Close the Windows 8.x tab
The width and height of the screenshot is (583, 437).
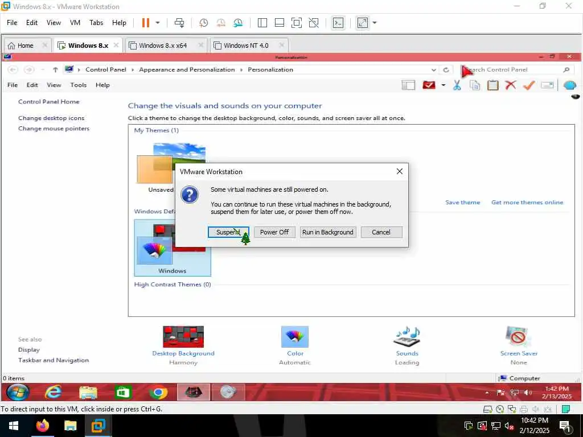(116, 45)
